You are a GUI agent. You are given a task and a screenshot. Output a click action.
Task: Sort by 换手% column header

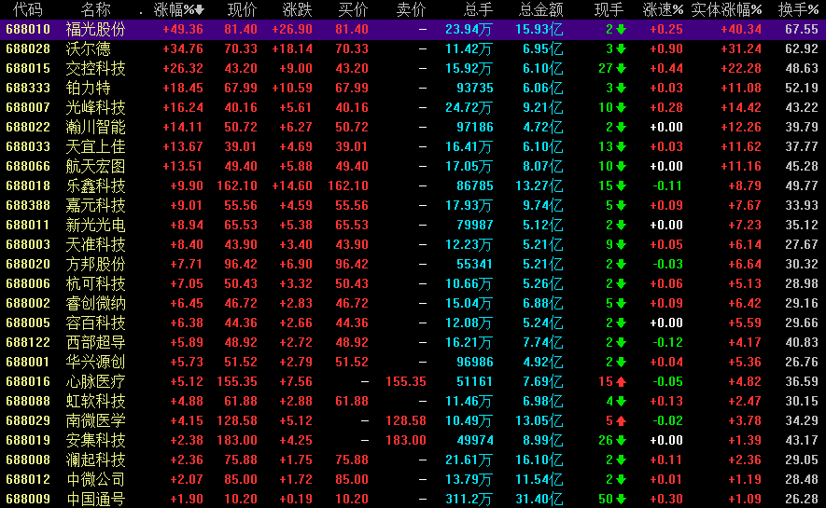pos(799,9)
